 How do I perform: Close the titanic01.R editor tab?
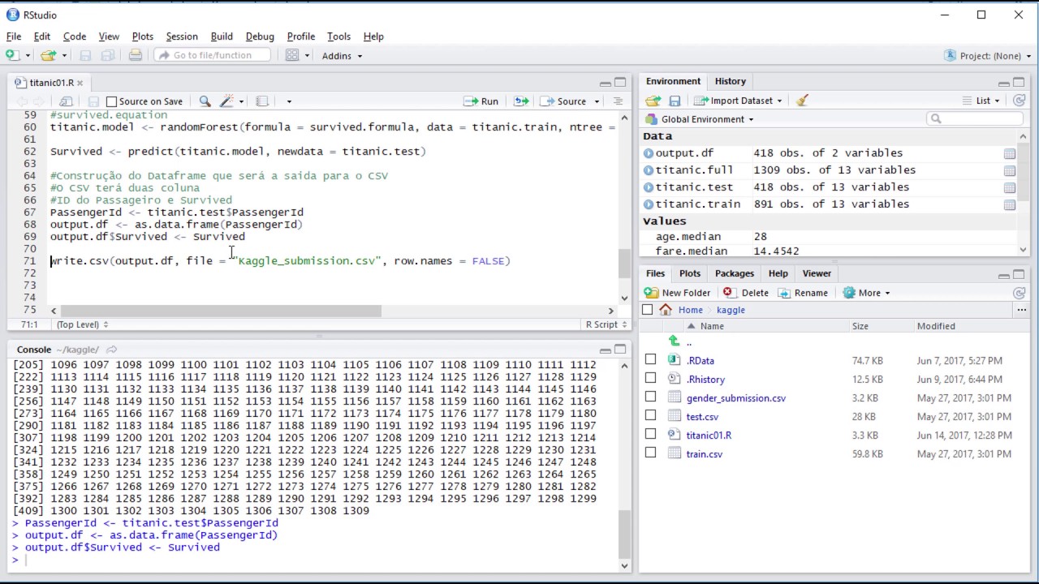pos(80,83)
